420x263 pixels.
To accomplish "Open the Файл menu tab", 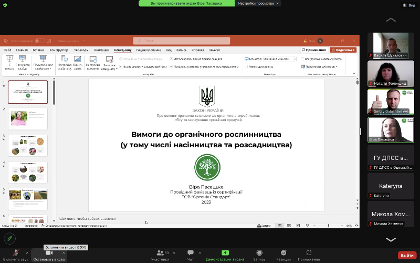I will 7,50.
